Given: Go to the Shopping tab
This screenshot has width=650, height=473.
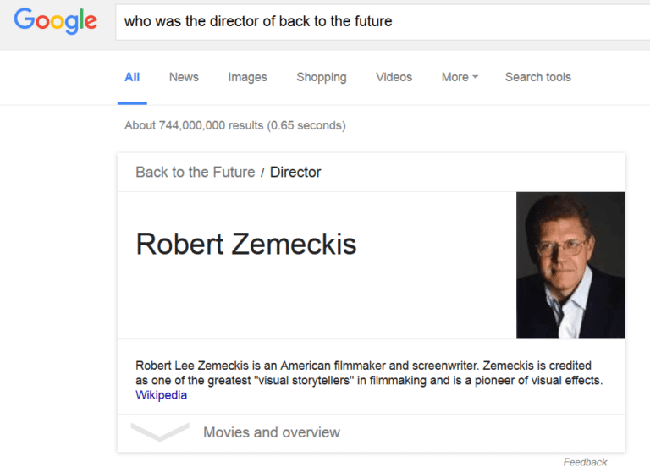Looking at the screenshot, I should click(x=321, y=77).
